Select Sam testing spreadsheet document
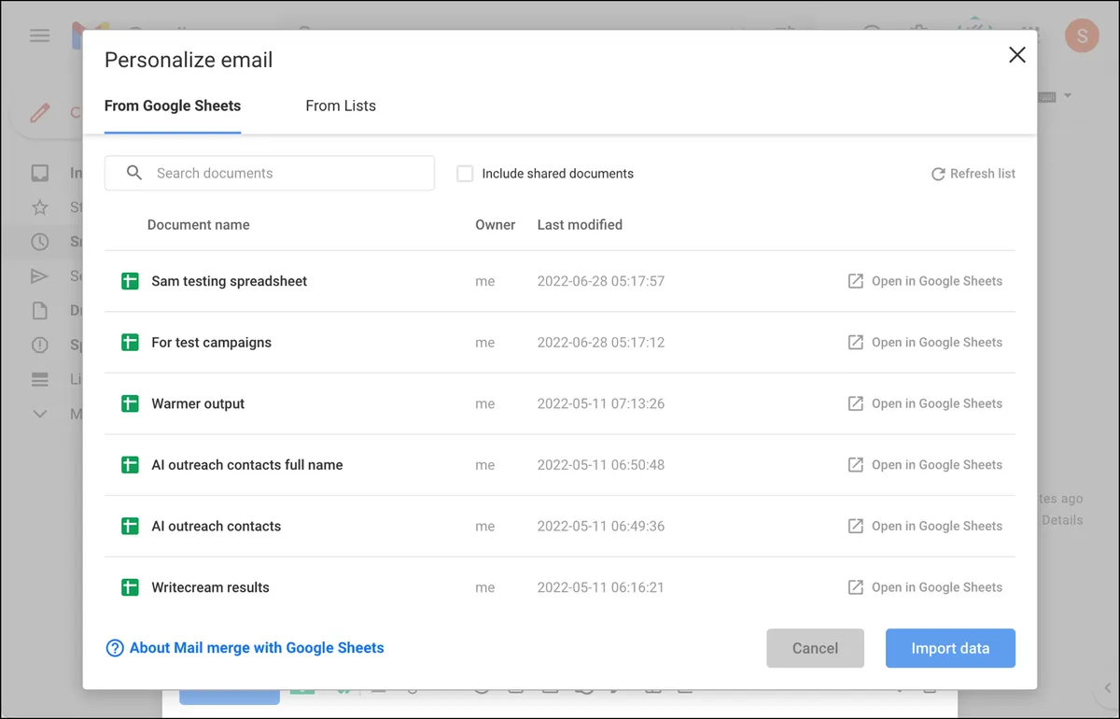Screen dimensions: 1120x719 click(x=560, y=281)
